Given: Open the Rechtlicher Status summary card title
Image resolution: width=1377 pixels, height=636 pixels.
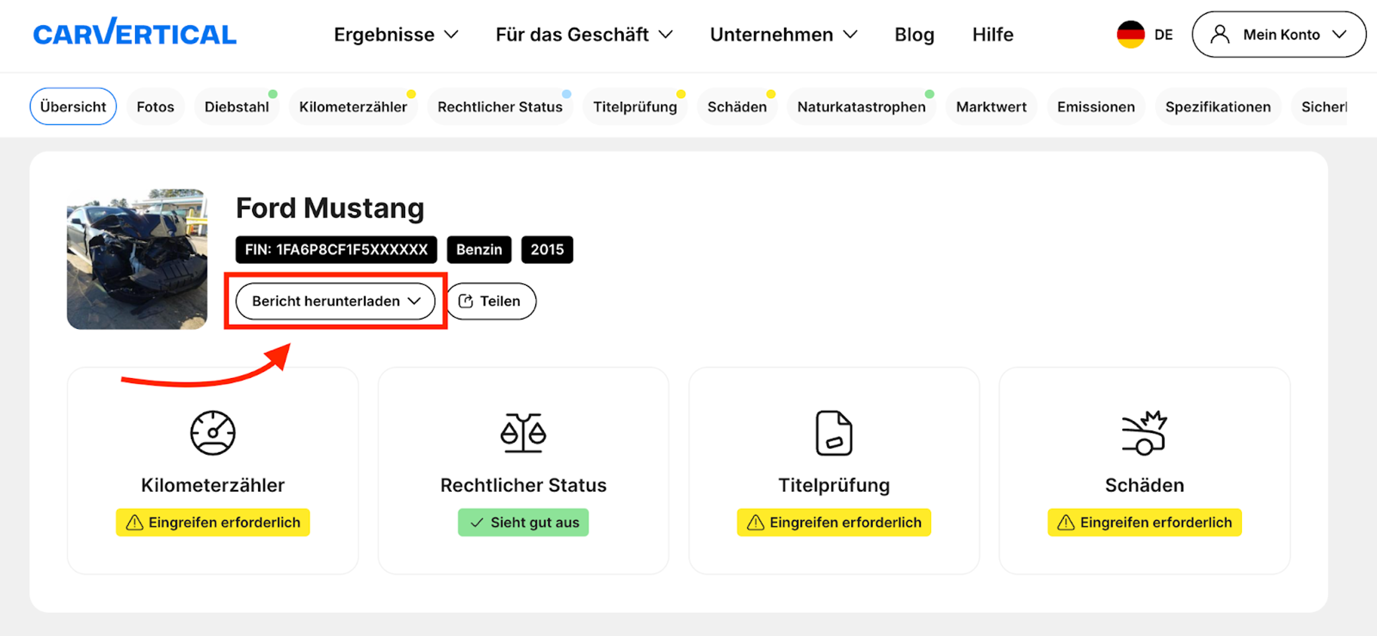Looking at the screenshot, I should [x=523, y=485].
